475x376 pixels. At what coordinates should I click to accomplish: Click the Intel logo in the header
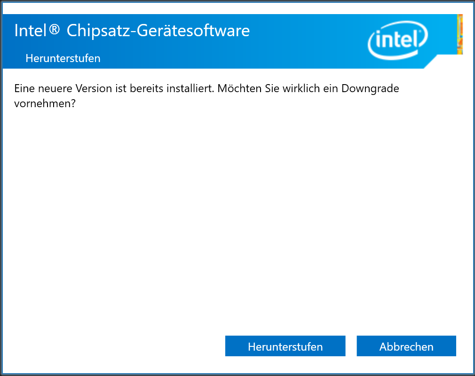point(397,40)
